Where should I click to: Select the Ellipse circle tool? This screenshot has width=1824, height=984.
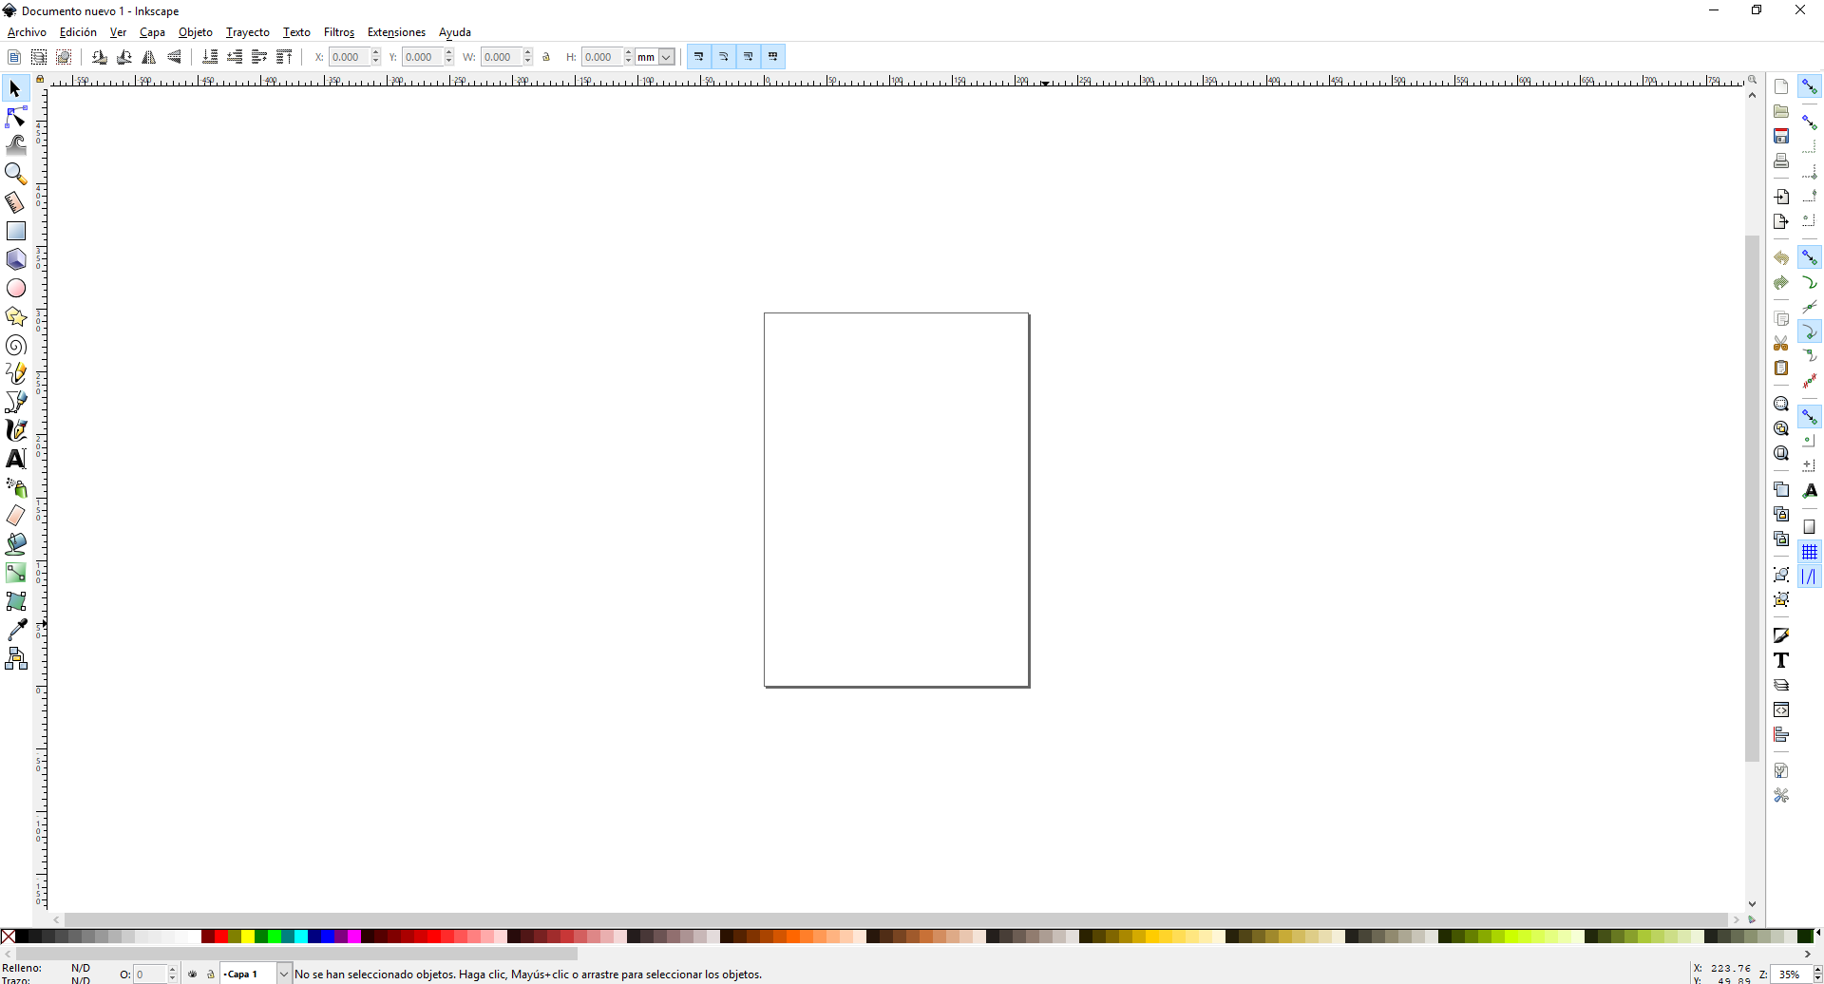tap(15, 288)
